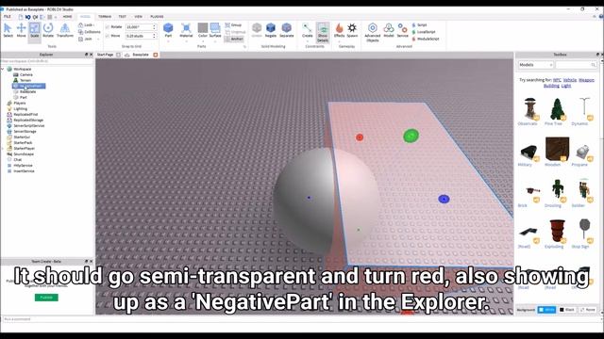Viewport: 604px width, 339px height.
Task: Insert a new LocalScript
Action: [424, 32]
